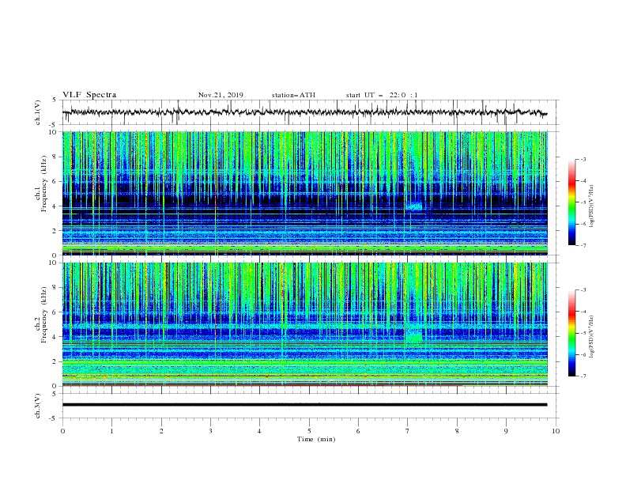Click the "start UT = 22:0 :1" text
The width and height of the screenshot is (626, 484).
(382, 95)
